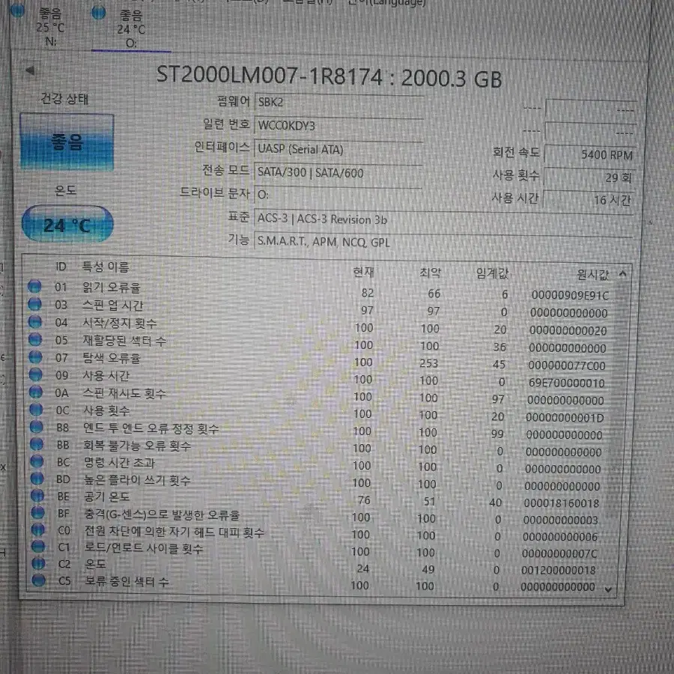
Task: Click status icon of row 0C 사용 횟수
Action: click(36, 410)
